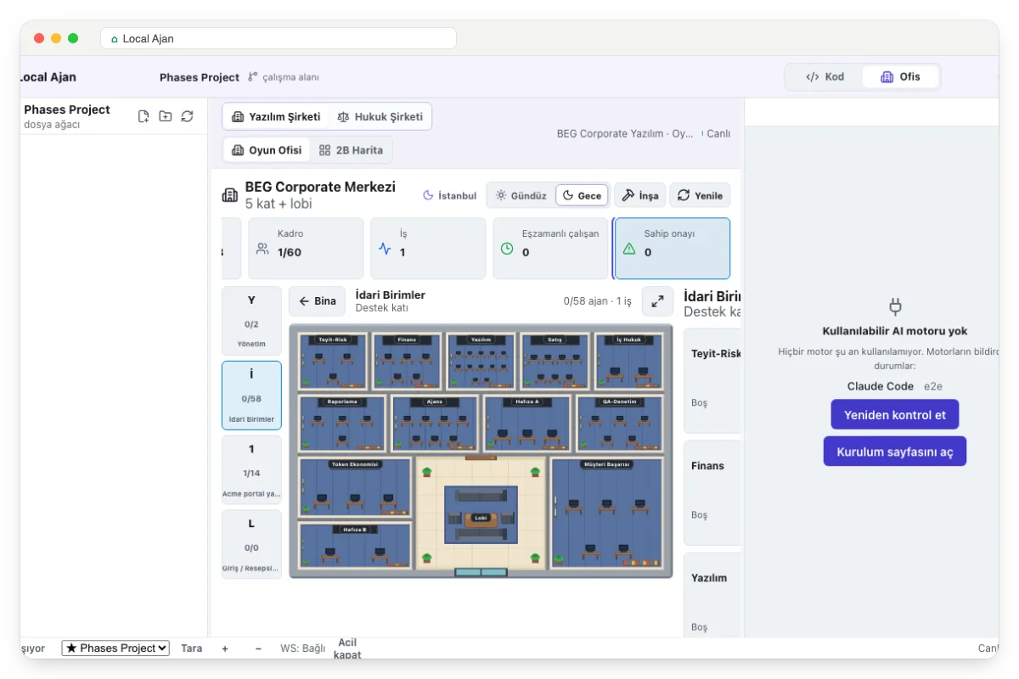Switch to Gece night mode
The width and height of the screenshot is (1019, 679).
[x=583, y=195]
